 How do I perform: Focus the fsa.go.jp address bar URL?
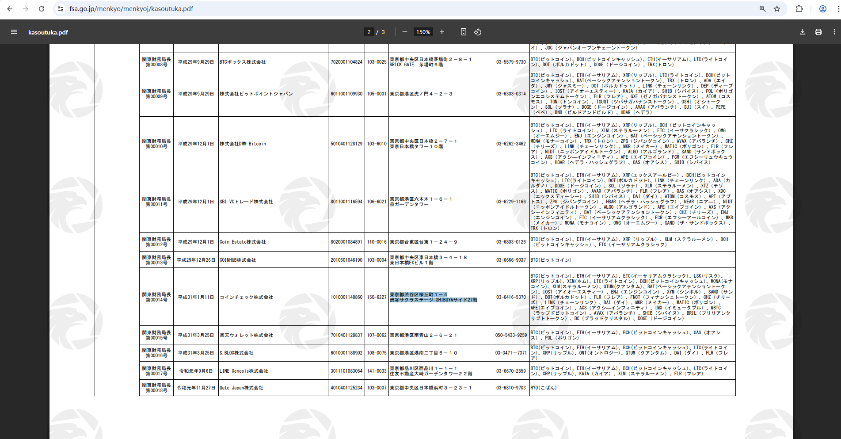pos(131,9)
